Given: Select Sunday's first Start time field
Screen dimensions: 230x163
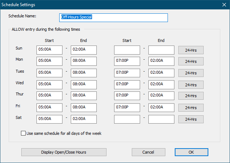Looking at the screenshot, I should click(49, 50).
